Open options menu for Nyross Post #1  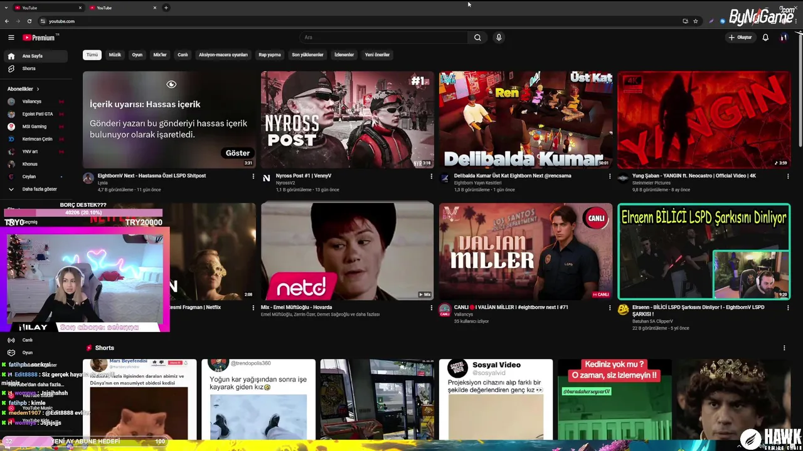click(x=432, y=177)
